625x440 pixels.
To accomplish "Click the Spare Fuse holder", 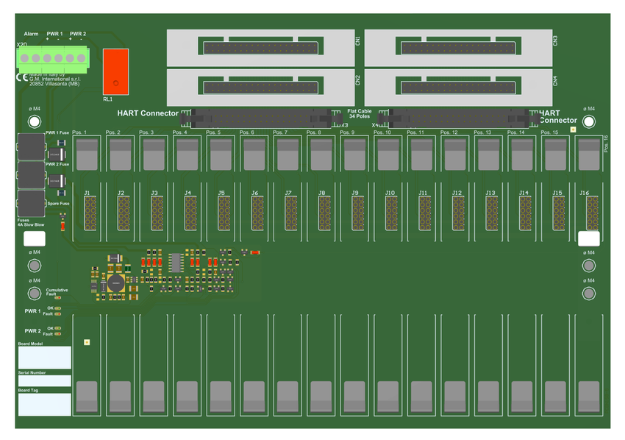I will click(31, 204).
